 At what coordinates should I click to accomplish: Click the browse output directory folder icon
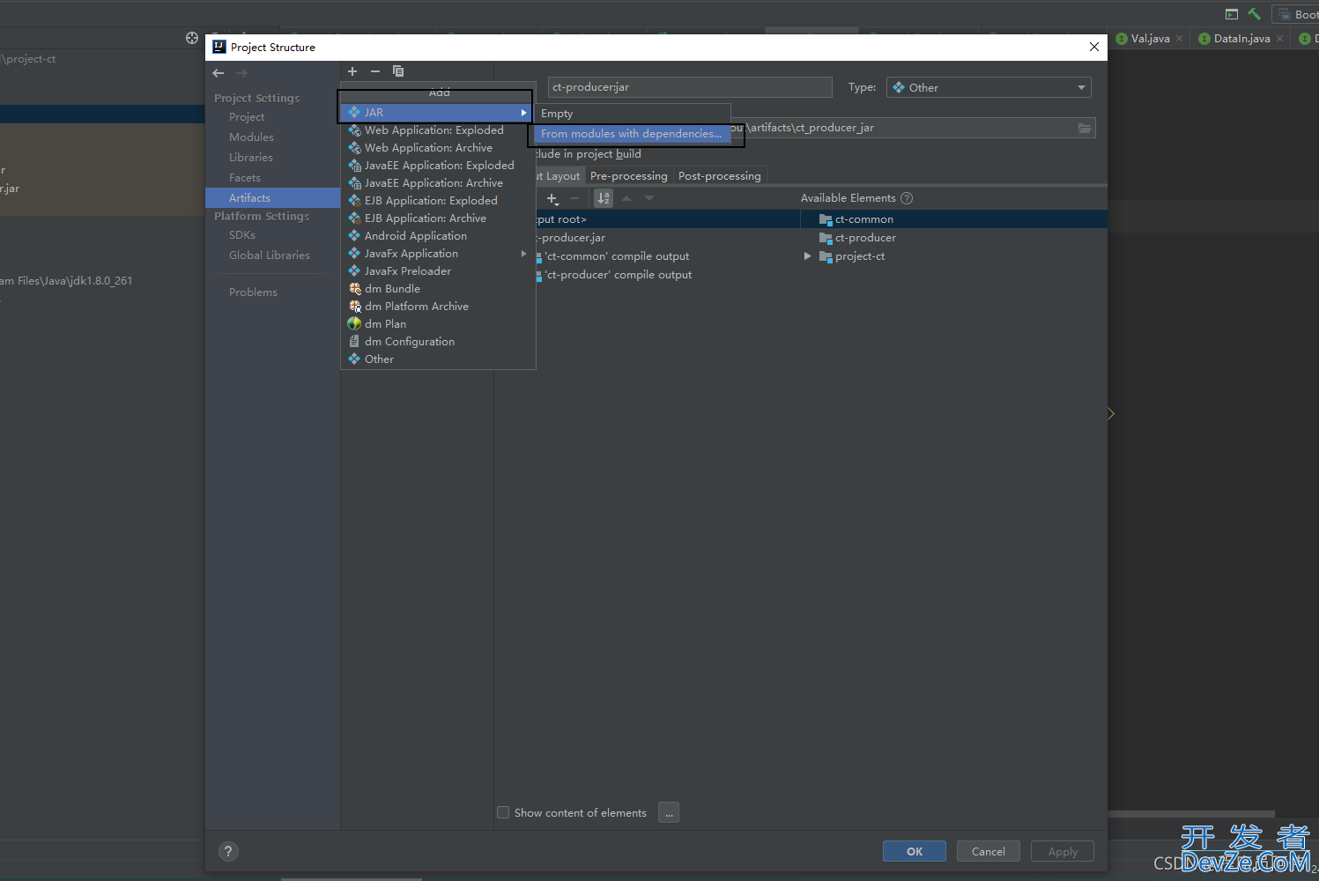pos(1085,128)
